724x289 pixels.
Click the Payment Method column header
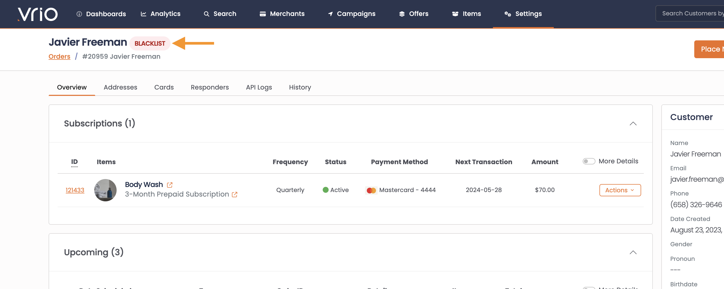(399, 162)
